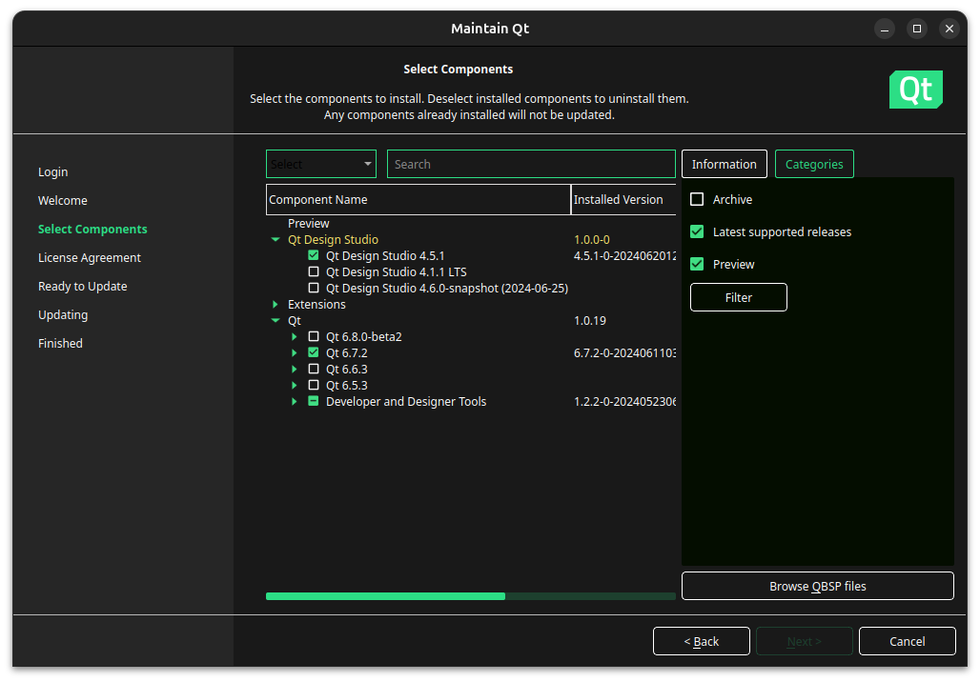Click License Agreement sidebar step
This screenshot has width=980, height=682.
coord(90,258)
